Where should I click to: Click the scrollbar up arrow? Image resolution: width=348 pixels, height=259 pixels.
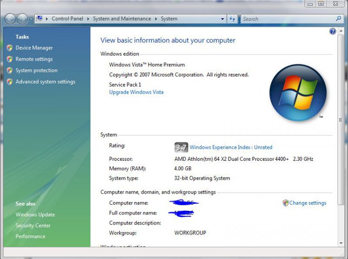(341, 31)
